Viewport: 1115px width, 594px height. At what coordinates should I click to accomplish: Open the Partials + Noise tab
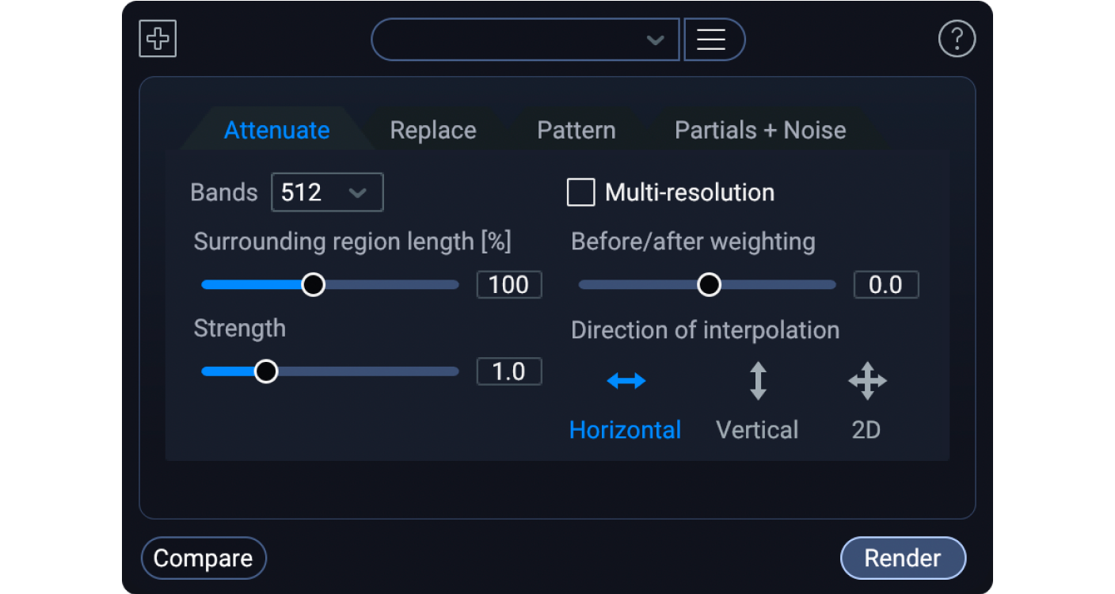tap(760, 130)
